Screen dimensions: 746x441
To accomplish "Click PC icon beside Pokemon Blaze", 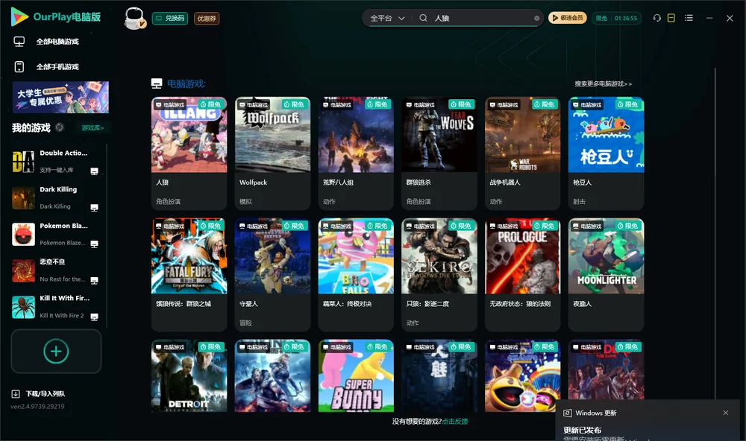I will [94, 244].
